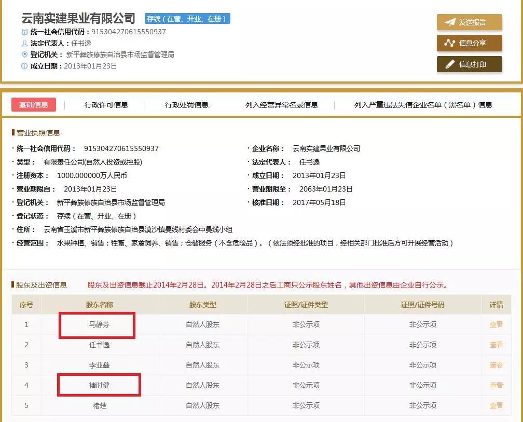Click the 股东及出资信息 section heading
Screen dimensions: 523x422
42,285
